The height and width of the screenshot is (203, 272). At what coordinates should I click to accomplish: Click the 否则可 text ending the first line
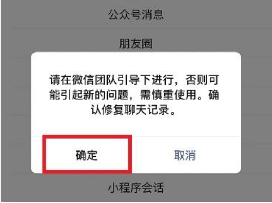202,80
